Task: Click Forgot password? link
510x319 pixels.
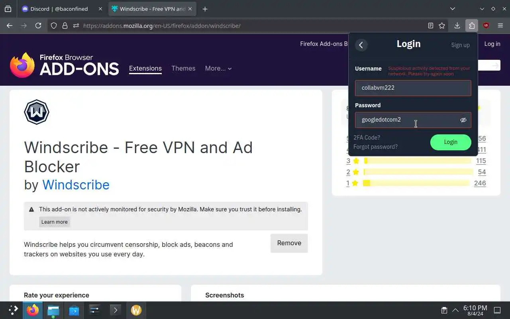Action: click(x=375, y=147)
